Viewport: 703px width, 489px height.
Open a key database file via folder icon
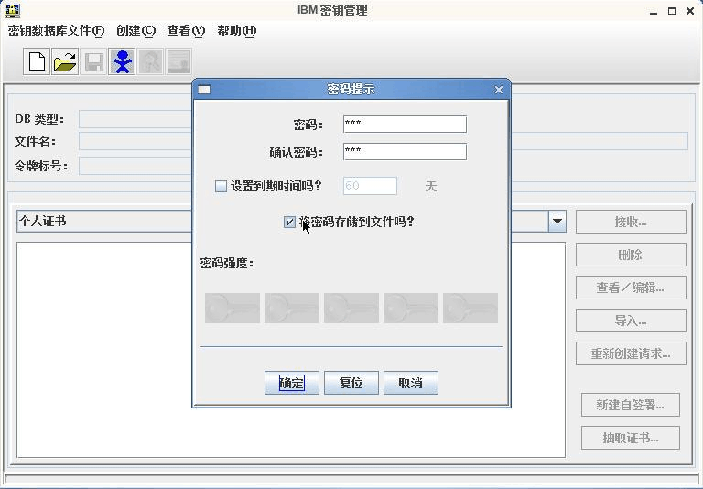point(65,61)
